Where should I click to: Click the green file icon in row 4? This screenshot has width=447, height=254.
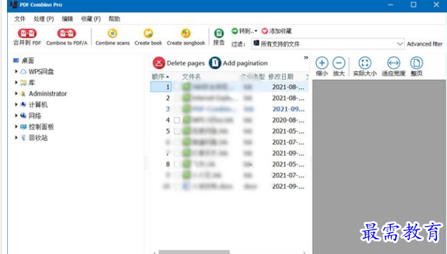(186, 120)
